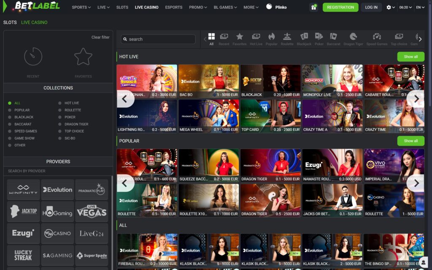Open the EN language dropdown
Image resolution: width=432 pixels, height=270 pixels.
(420, 7)
